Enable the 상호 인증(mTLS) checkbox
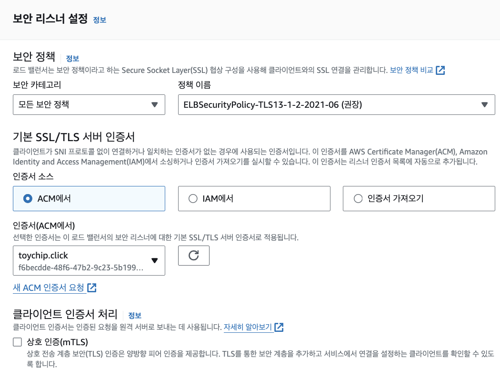This screenshot has height=370, width=500. point(17,342)
